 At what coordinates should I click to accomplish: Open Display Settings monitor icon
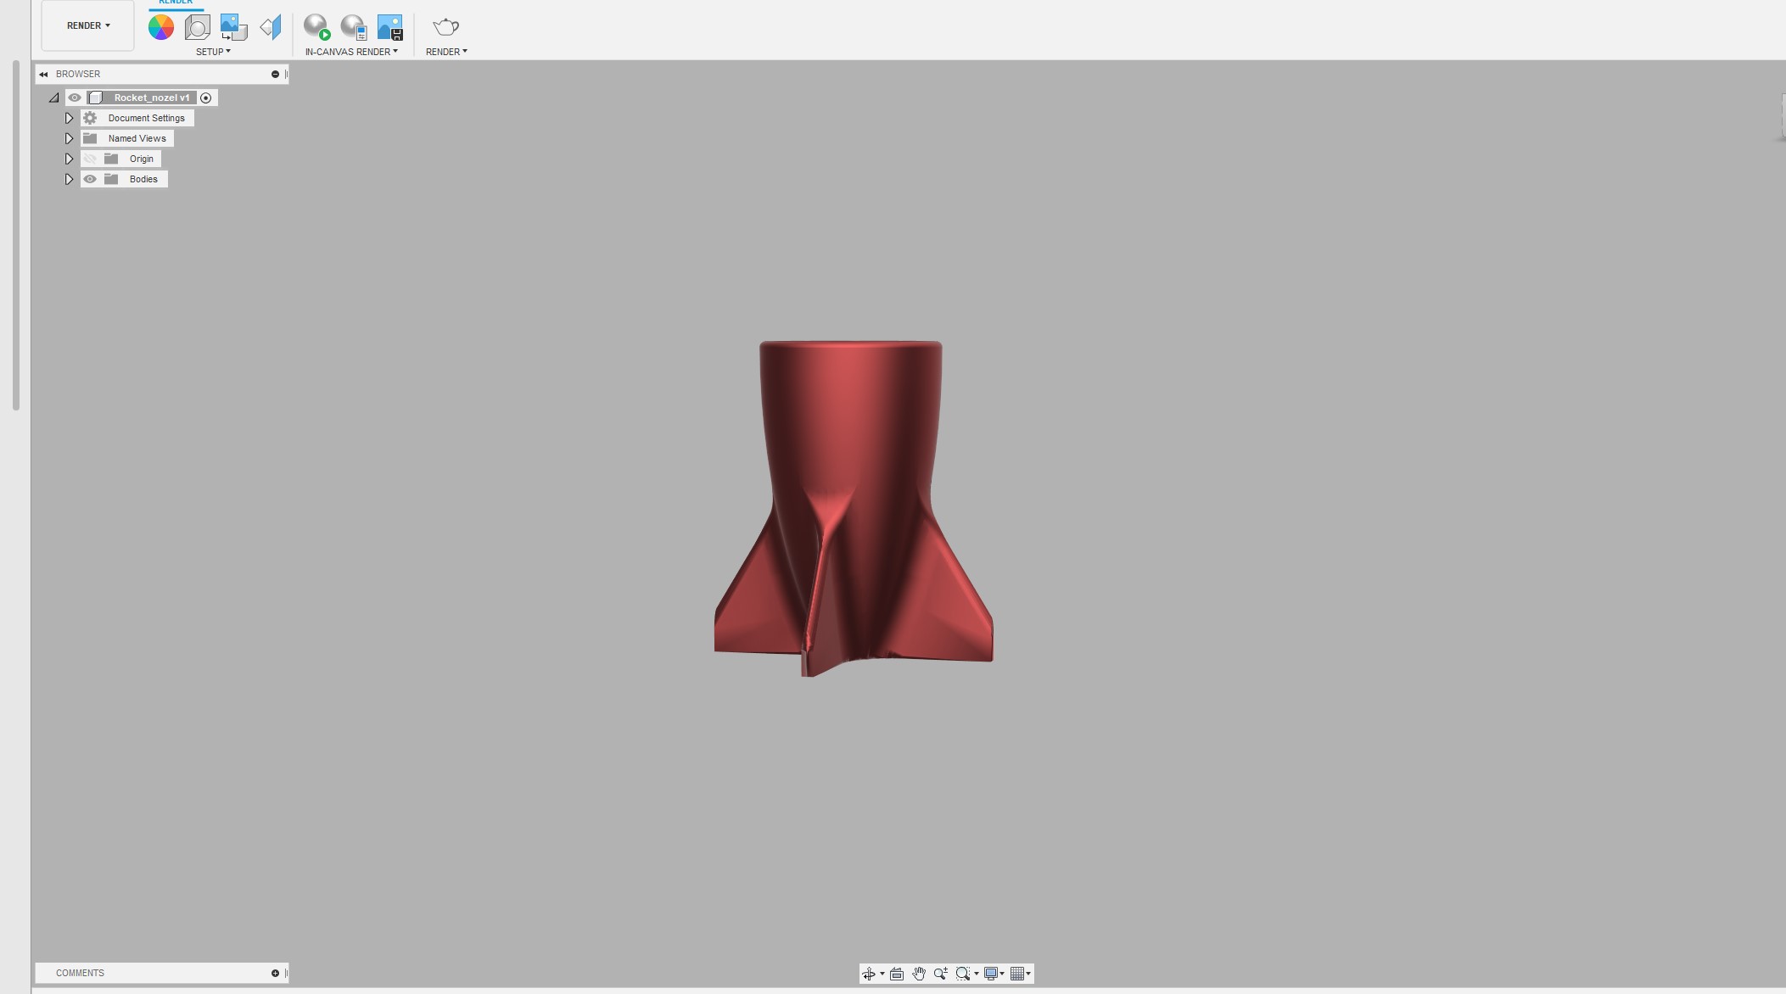(x=990, y=974)
